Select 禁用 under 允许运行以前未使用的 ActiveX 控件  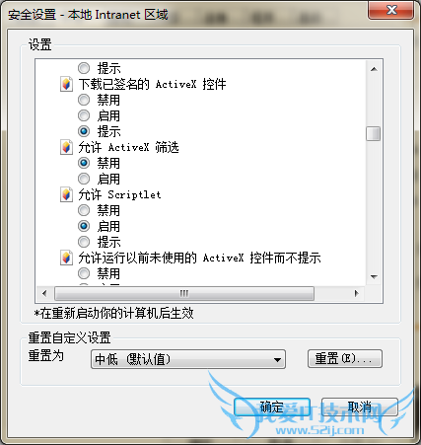[84, 273]
